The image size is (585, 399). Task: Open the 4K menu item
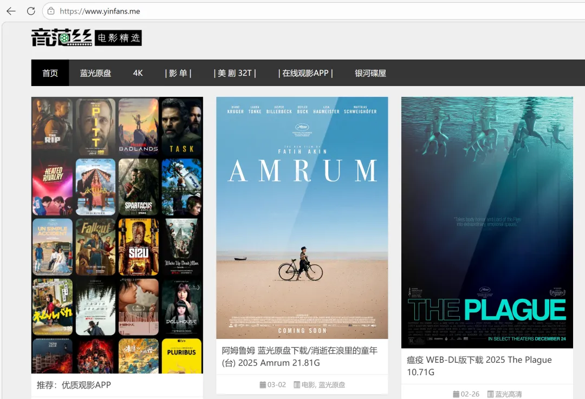point(138,73)
